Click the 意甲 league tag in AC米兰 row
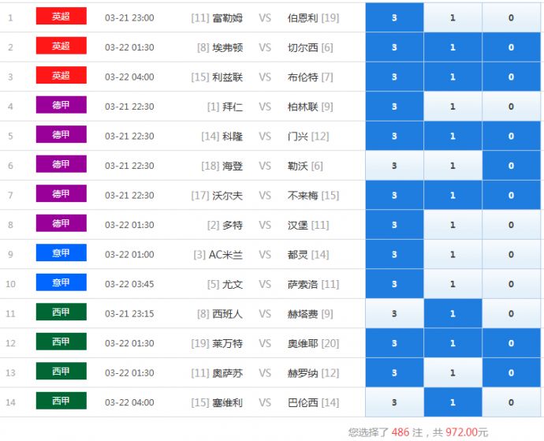This screenshot has height=441, width=544. [x=61, y=253]
